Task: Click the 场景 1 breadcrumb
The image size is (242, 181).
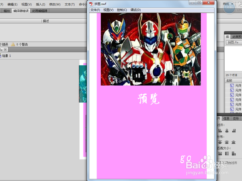Action: point(6,56)
